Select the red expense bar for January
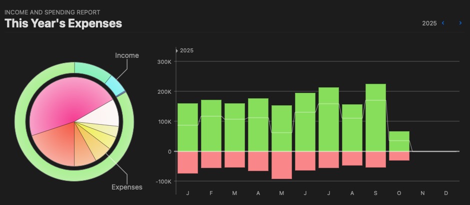470x205 pixels. pos(187,162)
